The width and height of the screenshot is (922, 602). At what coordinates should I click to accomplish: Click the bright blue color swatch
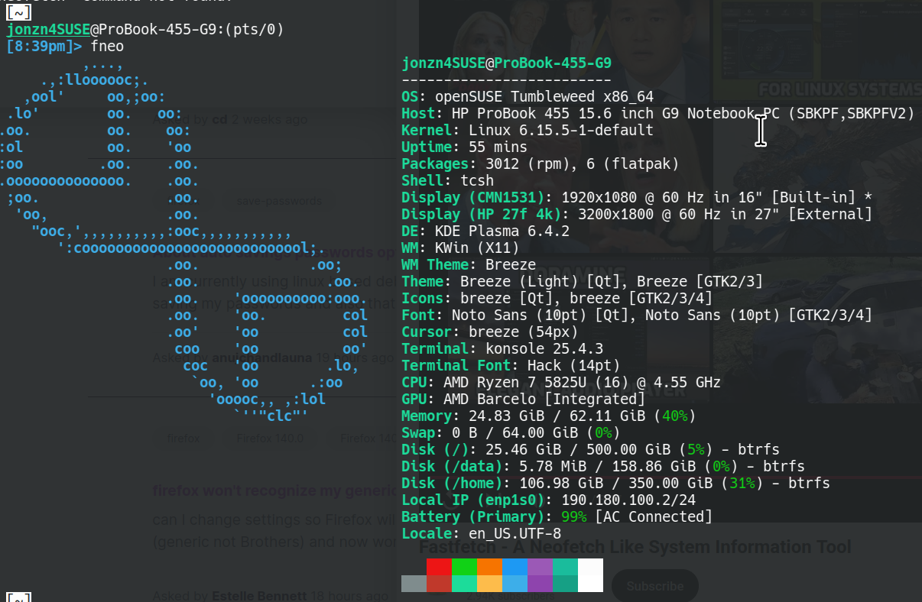(x=515, y=567)
